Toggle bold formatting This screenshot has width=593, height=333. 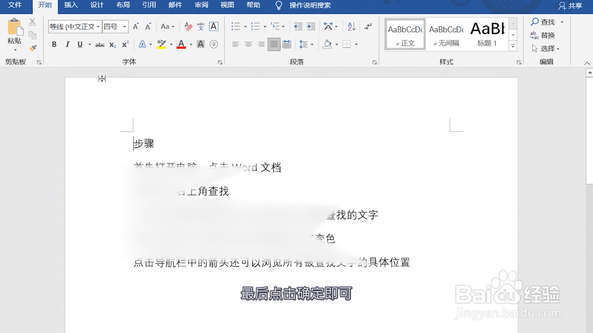[x=54, y=44]
